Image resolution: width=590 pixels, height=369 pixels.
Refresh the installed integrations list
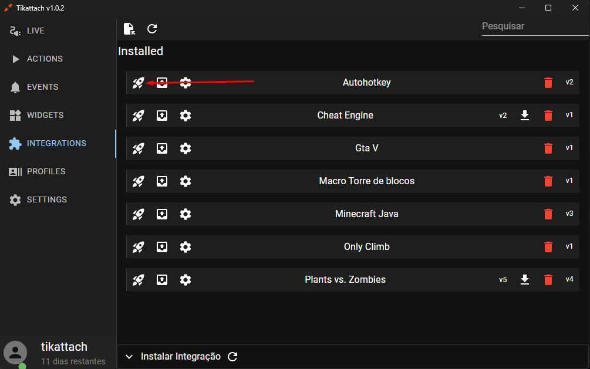[x=152, y=29]
